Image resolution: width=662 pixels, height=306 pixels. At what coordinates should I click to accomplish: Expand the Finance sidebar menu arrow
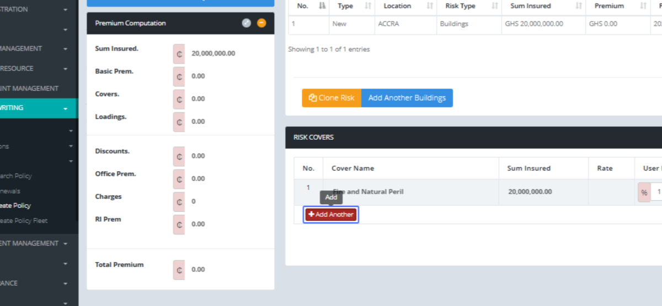(x=65, y=283)
